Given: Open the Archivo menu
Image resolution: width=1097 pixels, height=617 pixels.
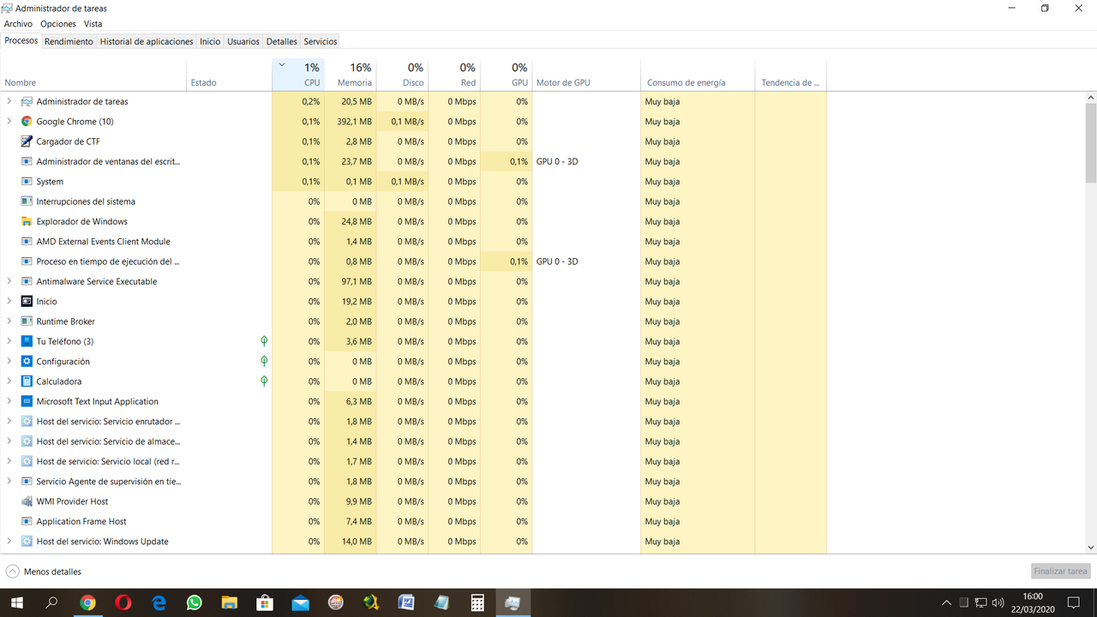Looking at the screenshot, I should click(x=18, y=24).
